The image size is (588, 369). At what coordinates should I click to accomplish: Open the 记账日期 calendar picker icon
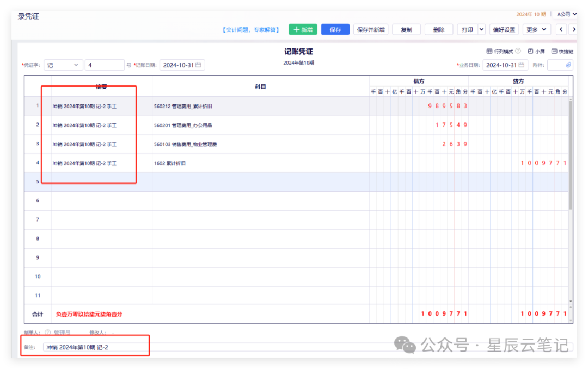198,65
